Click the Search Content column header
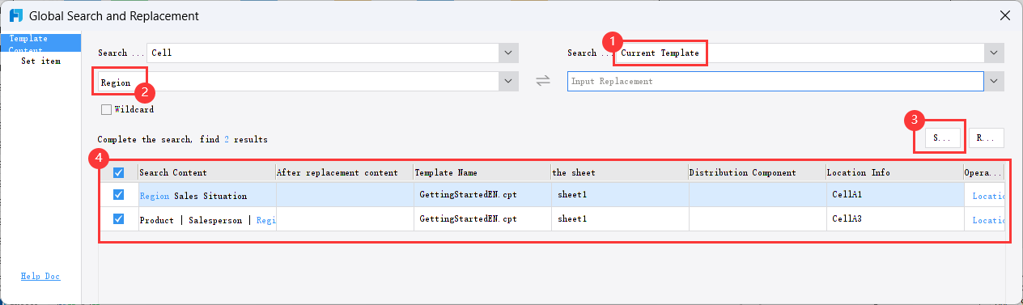Image resolution: width=1023 pixels, height=305 pixels. click(x=206, y=172)
